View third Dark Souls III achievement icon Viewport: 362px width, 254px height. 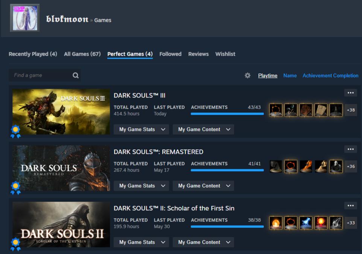tap(306, 110)
